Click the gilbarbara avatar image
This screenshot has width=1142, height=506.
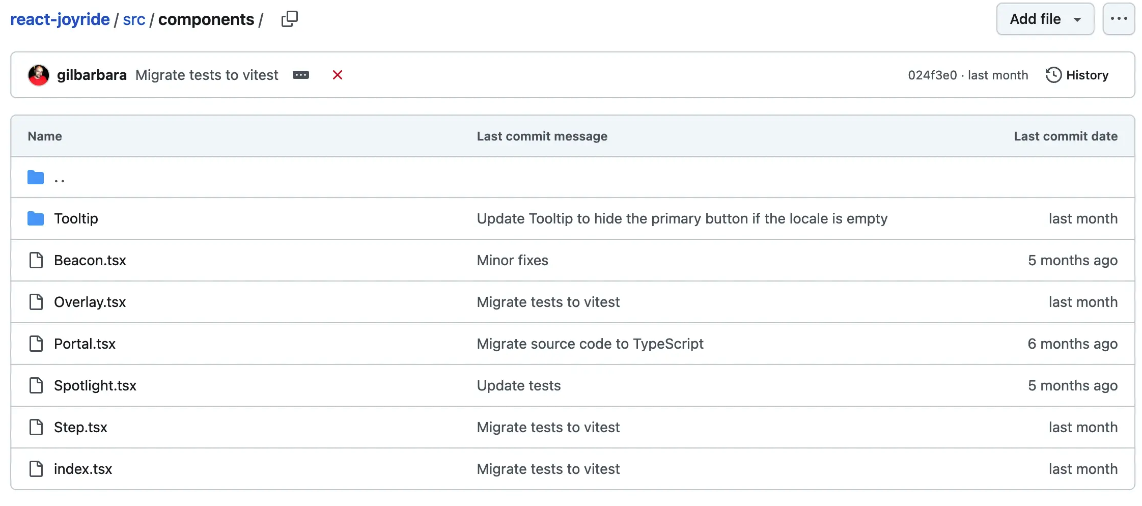click(x=39, y=75)
